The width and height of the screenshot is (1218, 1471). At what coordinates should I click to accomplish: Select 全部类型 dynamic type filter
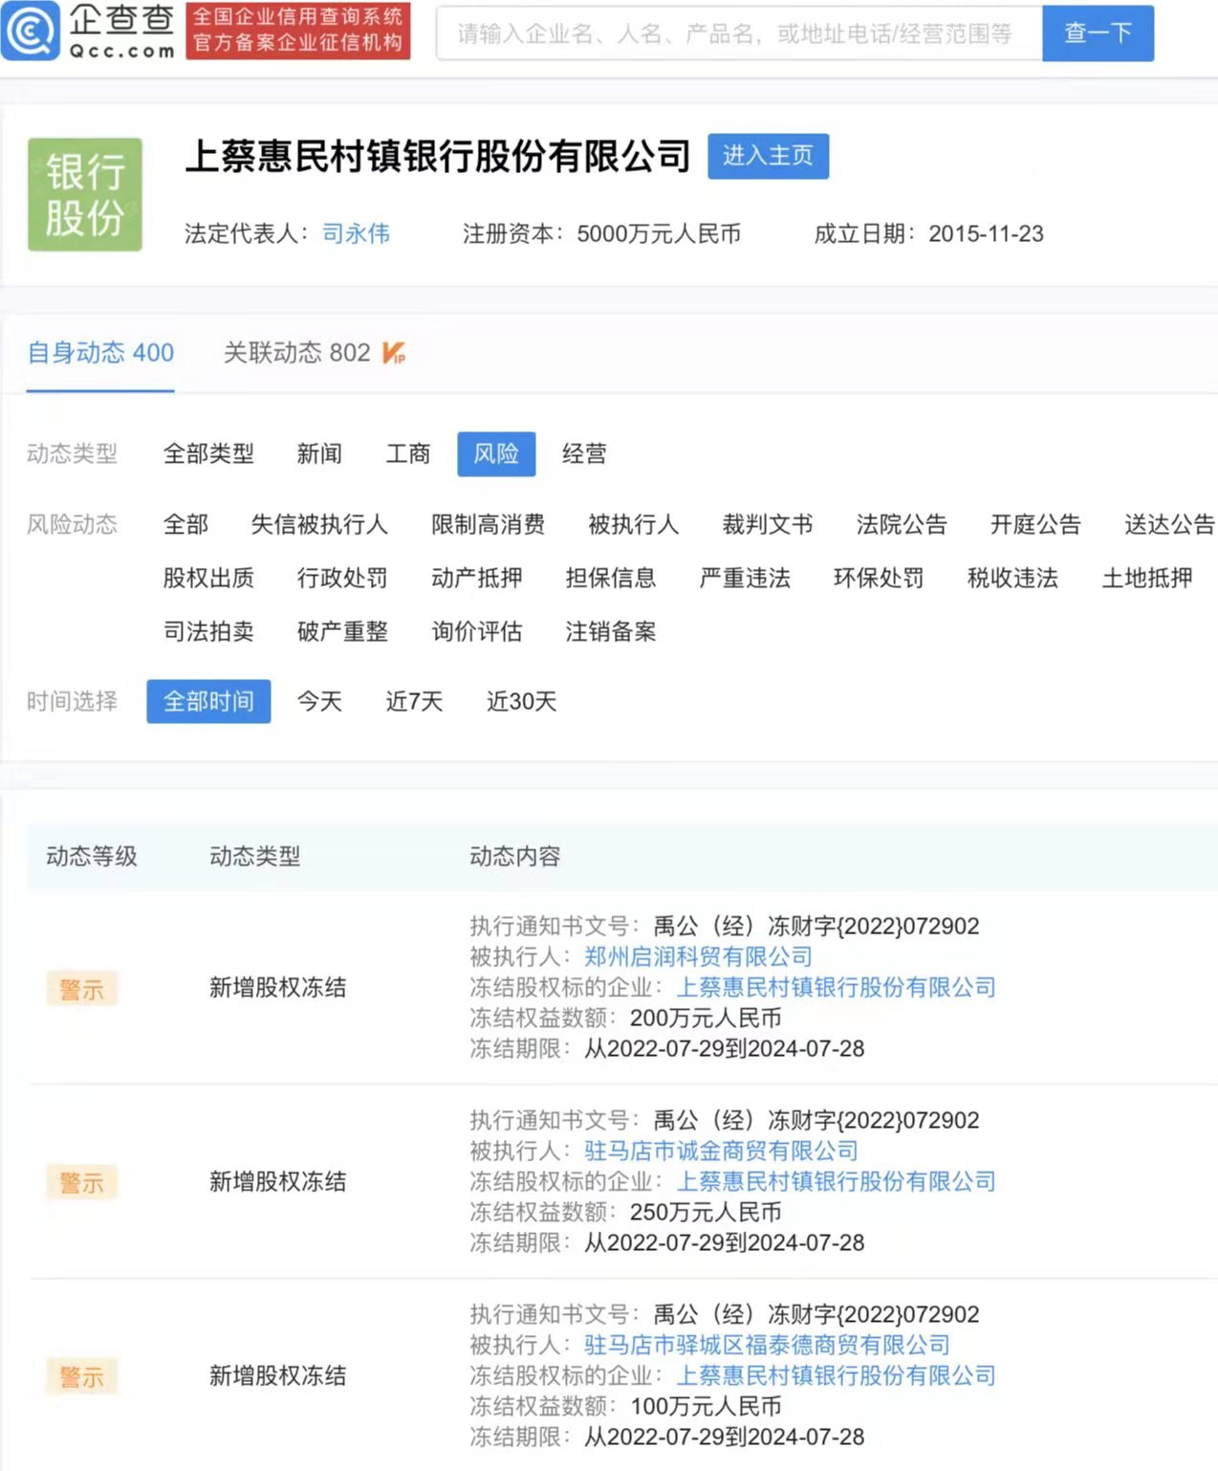point(208,453)
